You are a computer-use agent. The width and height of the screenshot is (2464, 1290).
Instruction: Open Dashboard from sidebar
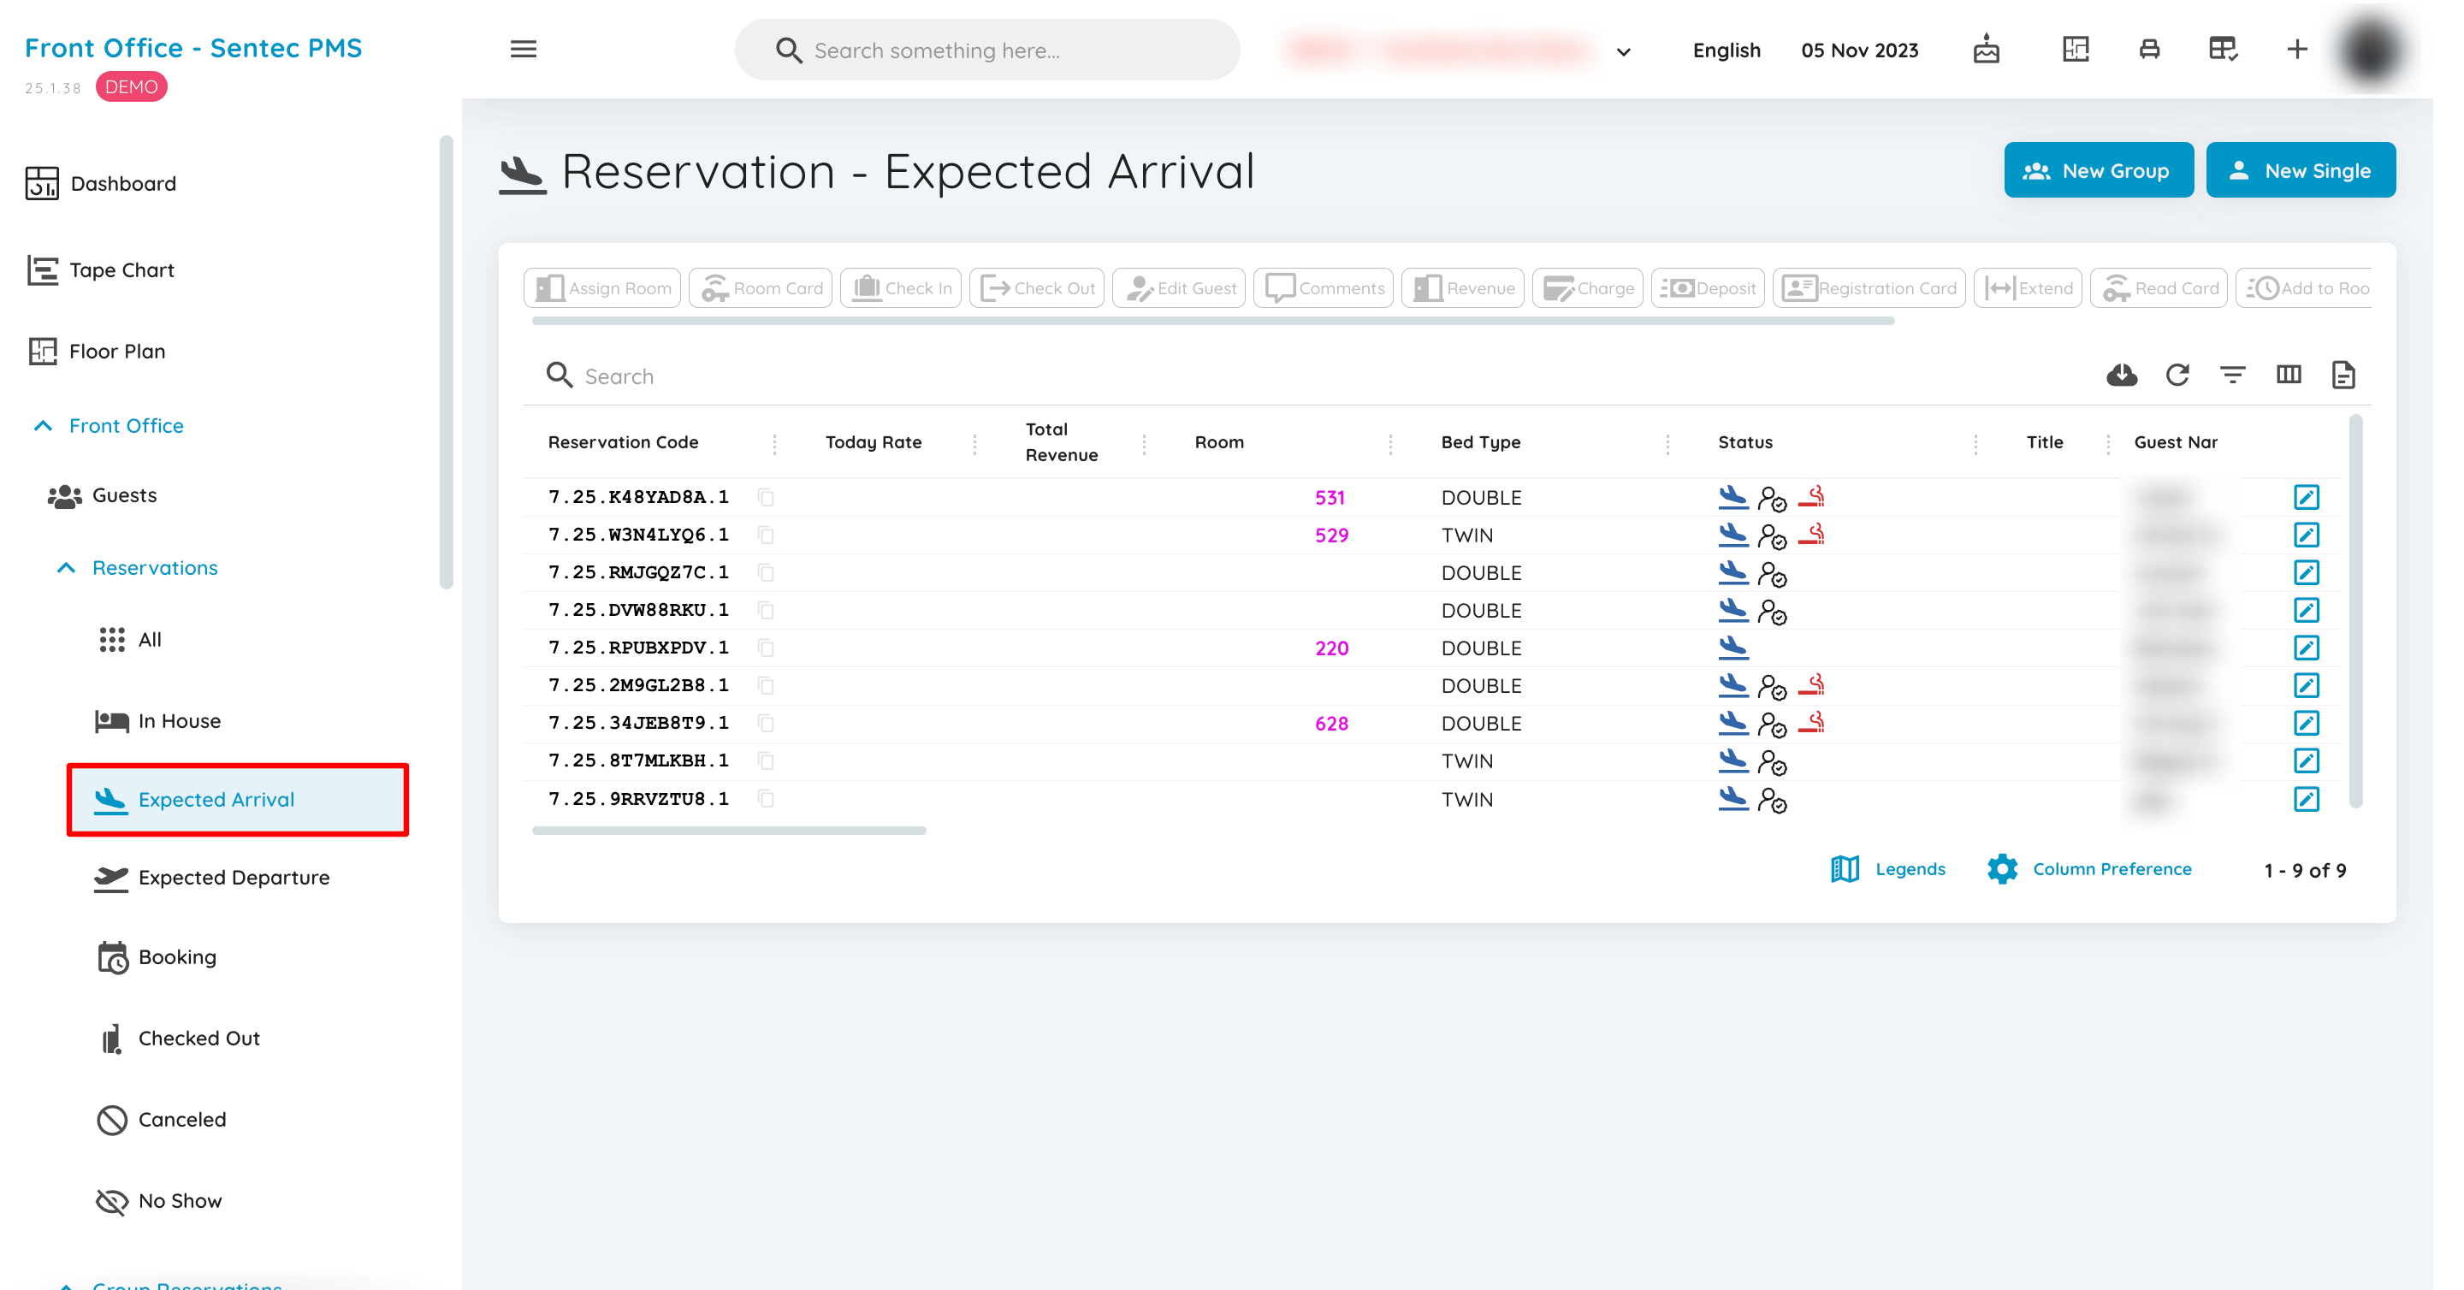(100, 184)
